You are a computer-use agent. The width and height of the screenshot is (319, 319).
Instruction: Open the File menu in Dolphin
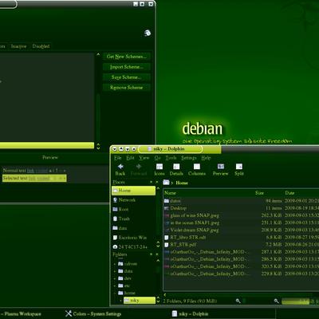pos(118,158)
